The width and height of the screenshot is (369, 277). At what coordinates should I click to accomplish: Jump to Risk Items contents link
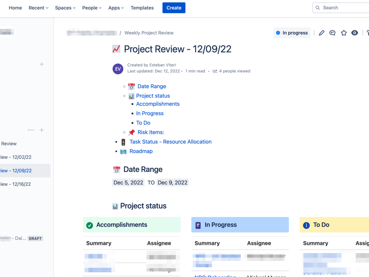(x=151, y=132)
